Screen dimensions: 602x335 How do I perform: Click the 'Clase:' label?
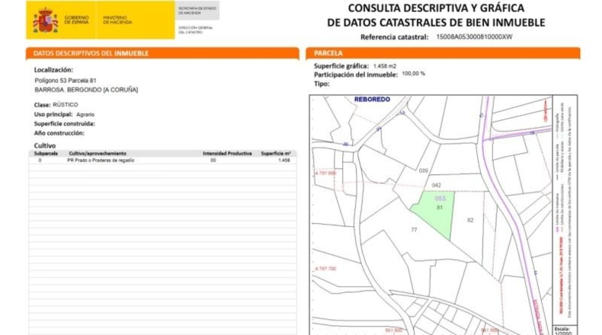[x=42, y=105]
